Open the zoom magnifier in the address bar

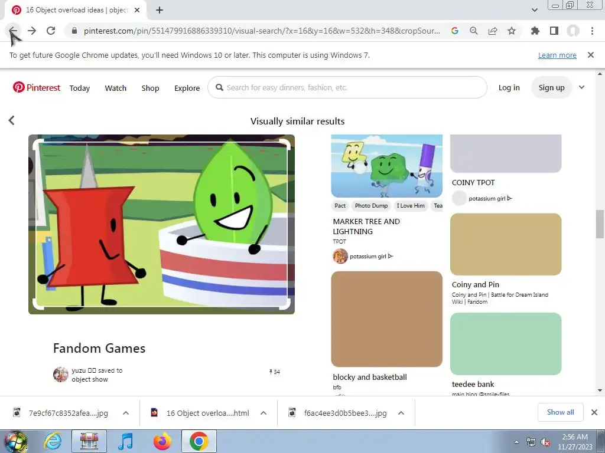(474, 31)
